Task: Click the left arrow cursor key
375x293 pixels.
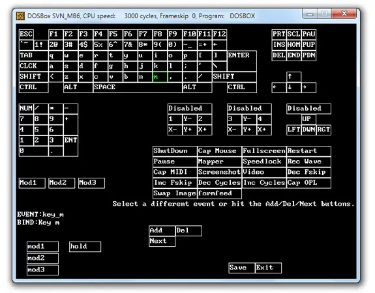Action: click(x=279, y=87)
